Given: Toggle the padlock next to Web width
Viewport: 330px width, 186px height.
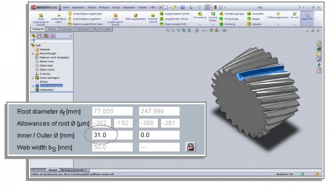Looking at the screenshot, I should (190, 147).
